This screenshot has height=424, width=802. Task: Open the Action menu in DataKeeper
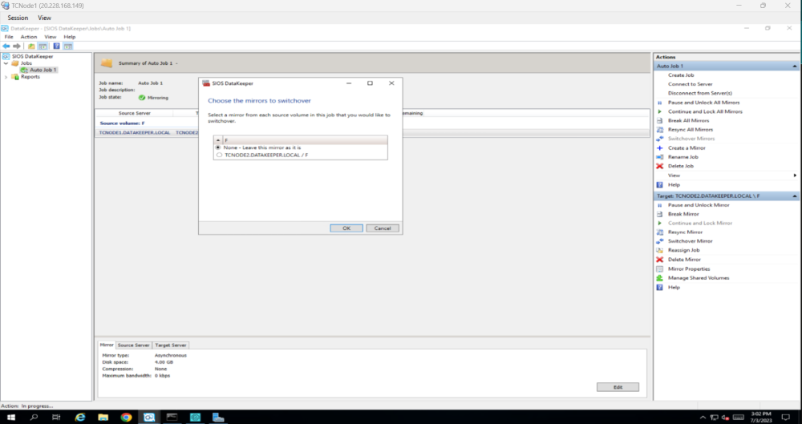point(29,37)
